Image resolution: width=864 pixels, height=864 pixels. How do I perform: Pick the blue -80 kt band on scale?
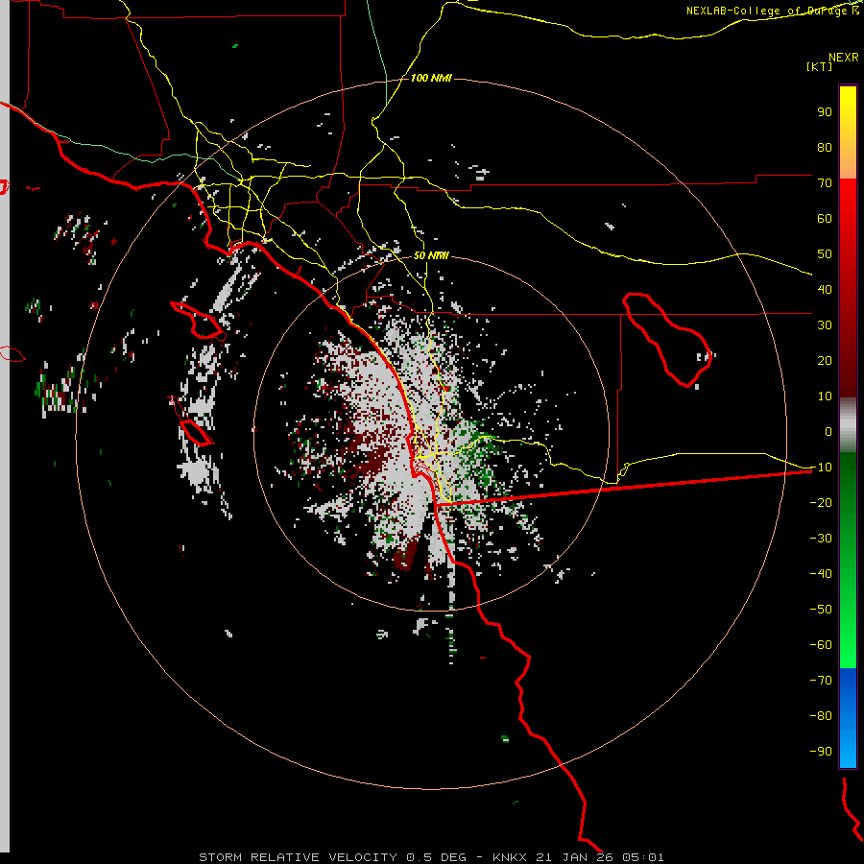tap(848, 716)
